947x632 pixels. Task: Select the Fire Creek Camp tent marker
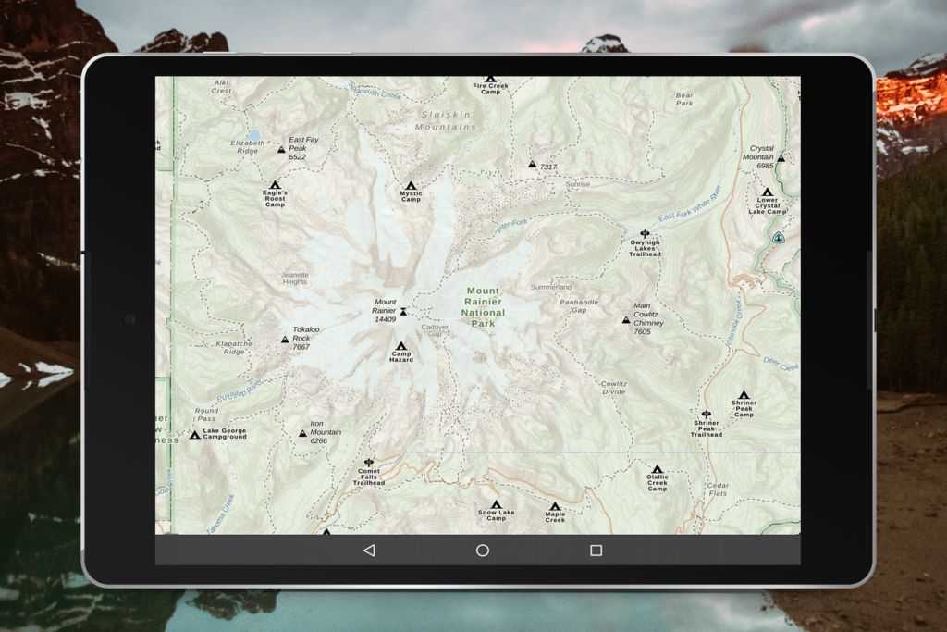click(x=489, y=79)
